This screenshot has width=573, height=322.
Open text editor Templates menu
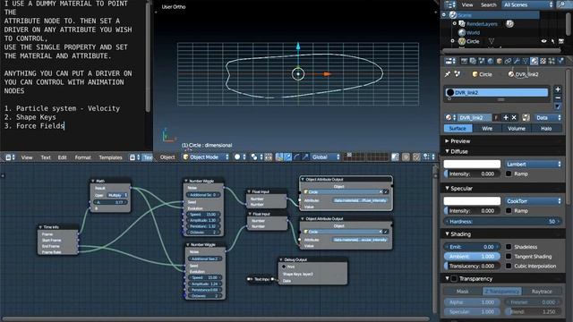[110, 157]
